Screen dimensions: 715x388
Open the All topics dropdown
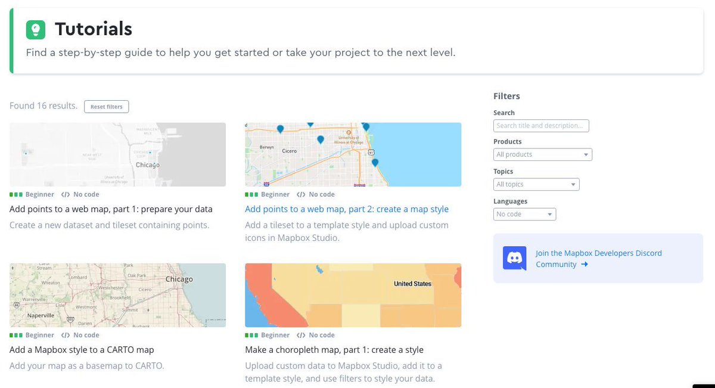click(536, 184)
